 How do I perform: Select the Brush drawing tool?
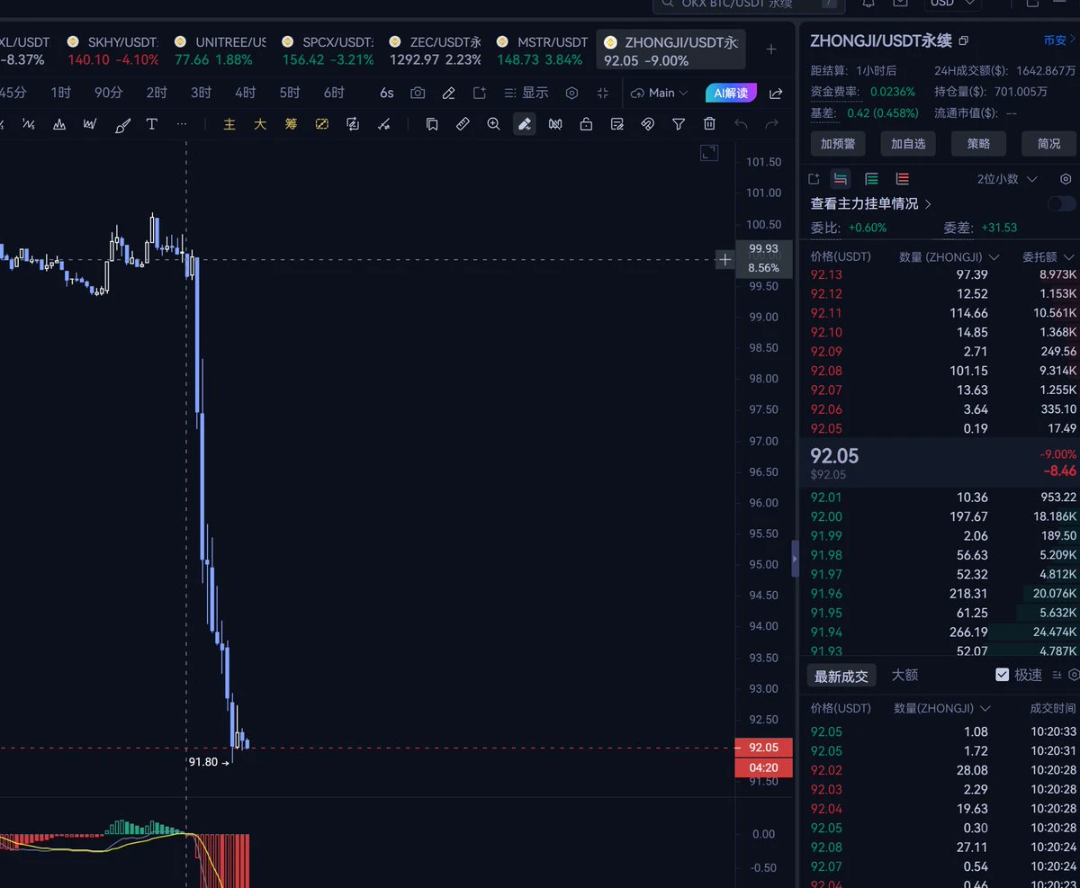pos(122,125)
